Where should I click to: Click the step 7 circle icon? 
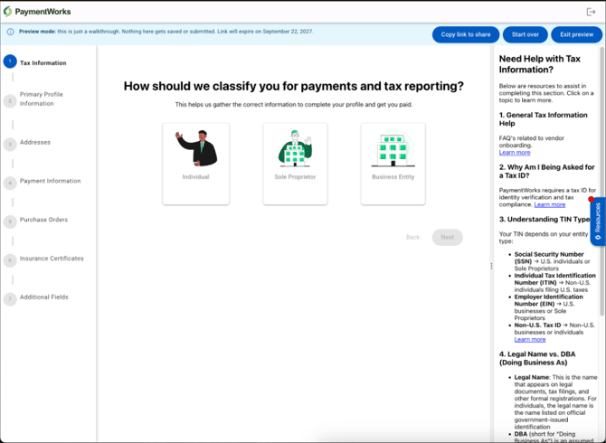pos(10,298)
